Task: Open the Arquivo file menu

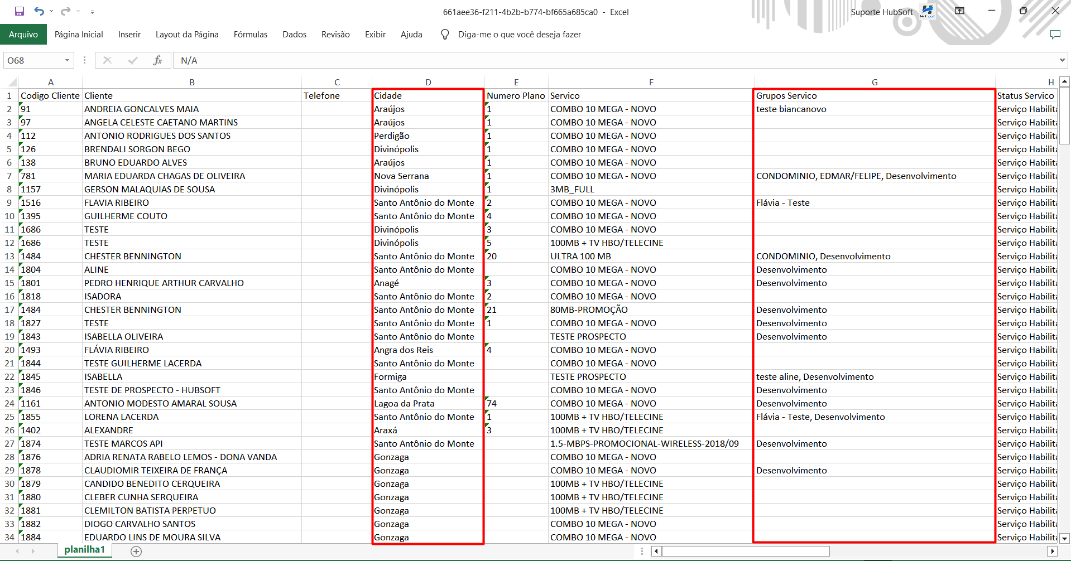Action: click(23, 35)
